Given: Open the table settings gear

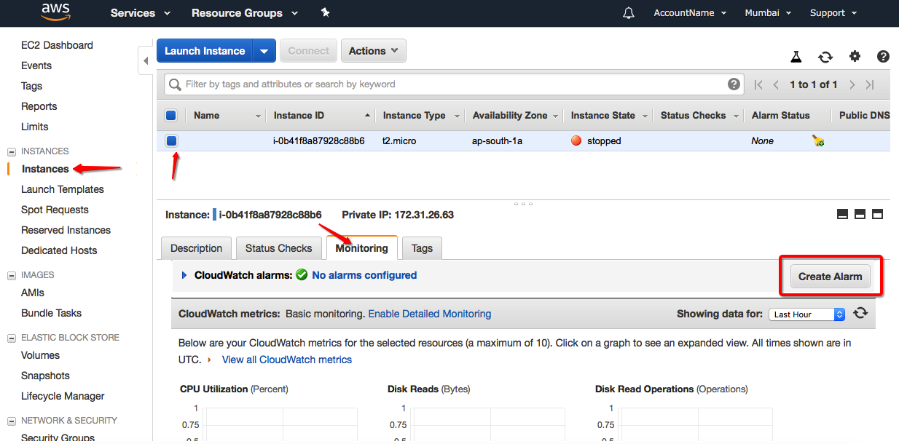Looking at the screenshot, I should click(x=855, y=57).
